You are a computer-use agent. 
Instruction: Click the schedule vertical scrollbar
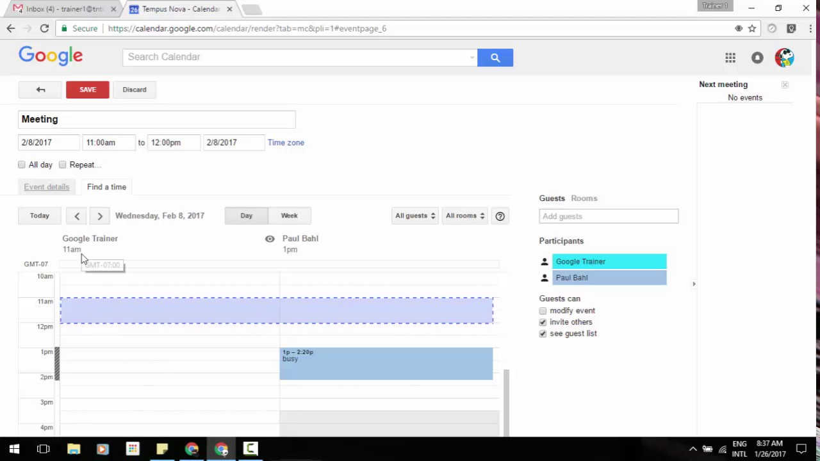(x=505, y=402)
